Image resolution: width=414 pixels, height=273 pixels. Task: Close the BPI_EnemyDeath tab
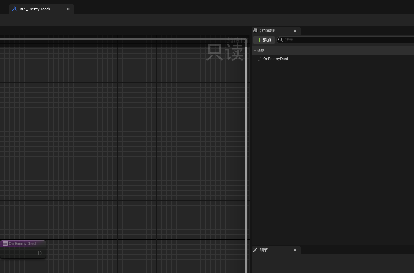(68, 9)
